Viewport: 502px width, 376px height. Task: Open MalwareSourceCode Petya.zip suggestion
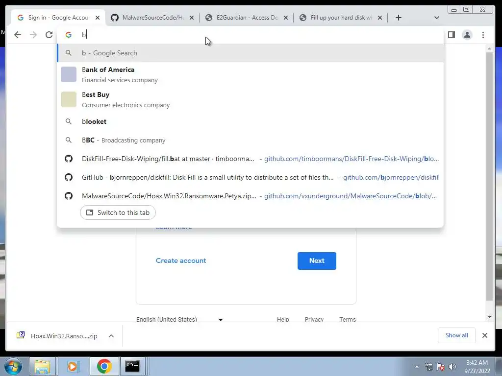click(x=251, y=196)
